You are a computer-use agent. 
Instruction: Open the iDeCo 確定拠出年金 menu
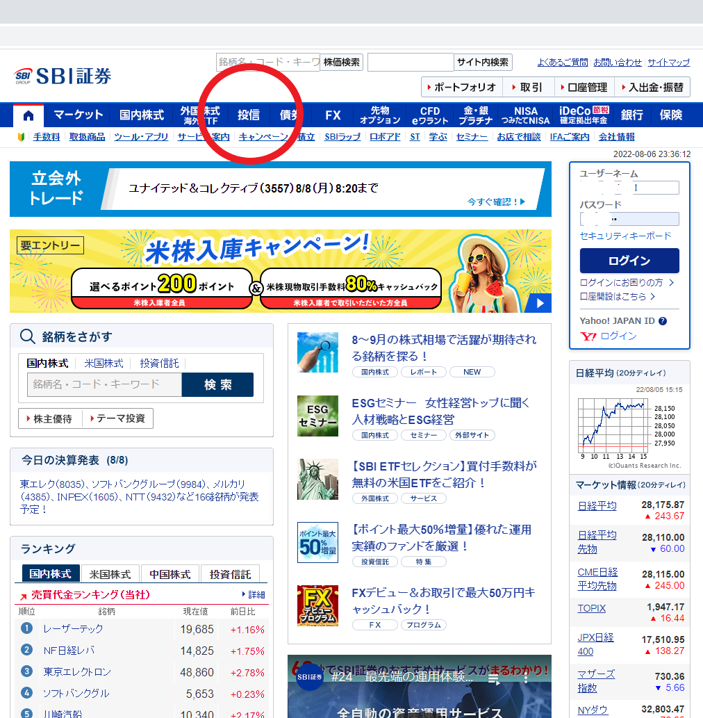click(x=584, y=115)
